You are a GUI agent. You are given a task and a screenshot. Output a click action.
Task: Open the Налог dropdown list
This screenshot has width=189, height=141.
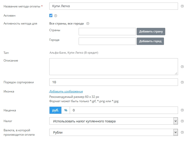113,121
